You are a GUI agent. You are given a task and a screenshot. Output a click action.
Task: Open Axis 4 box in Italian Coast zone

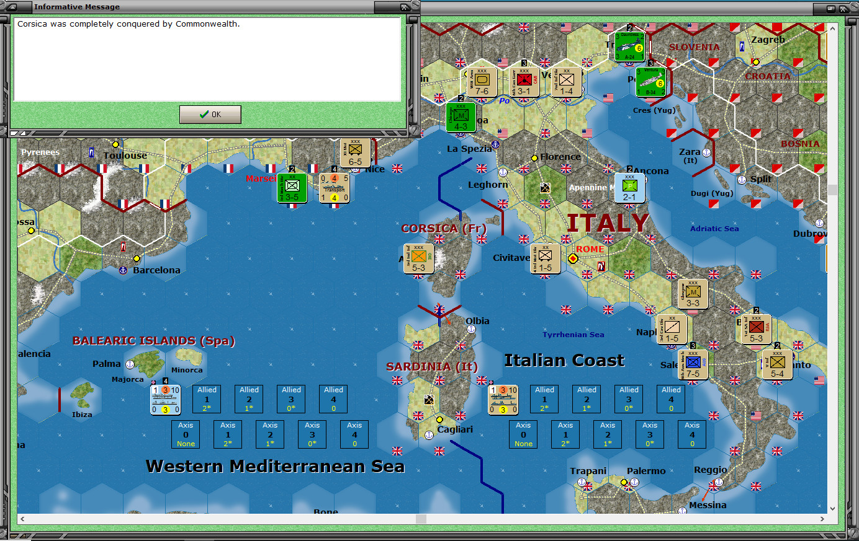tap(692, 434)
